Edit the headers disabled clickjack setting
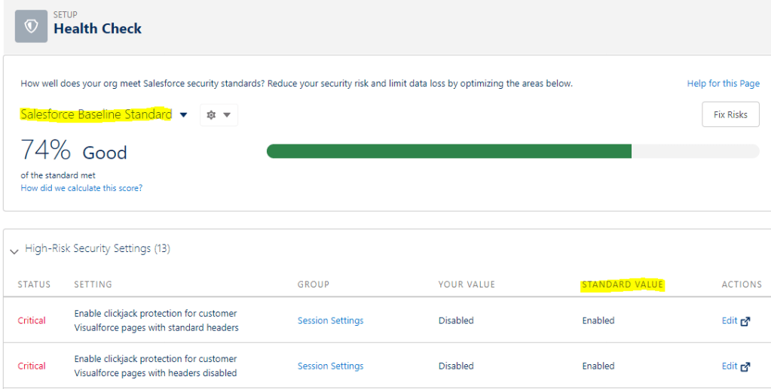The height and width of the screenshot is (389, 771). click(729, 366)
